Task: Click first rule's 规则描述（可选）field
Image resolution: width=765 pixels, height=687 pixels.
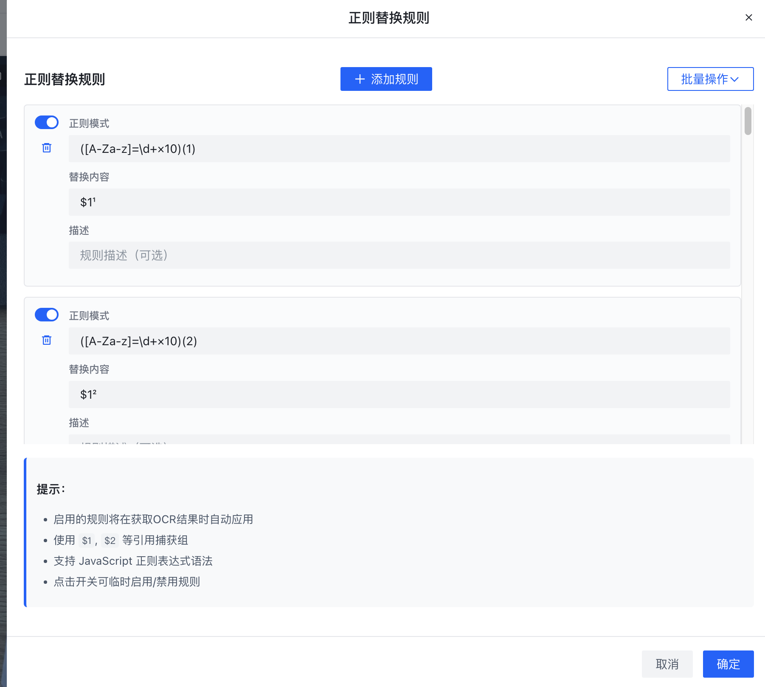Action: coord(399,255)
